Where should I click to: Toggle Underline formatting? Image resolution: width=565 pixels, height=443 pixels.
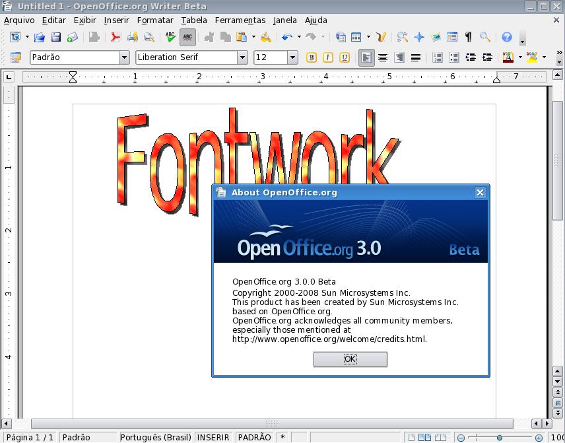coord(345,57)
